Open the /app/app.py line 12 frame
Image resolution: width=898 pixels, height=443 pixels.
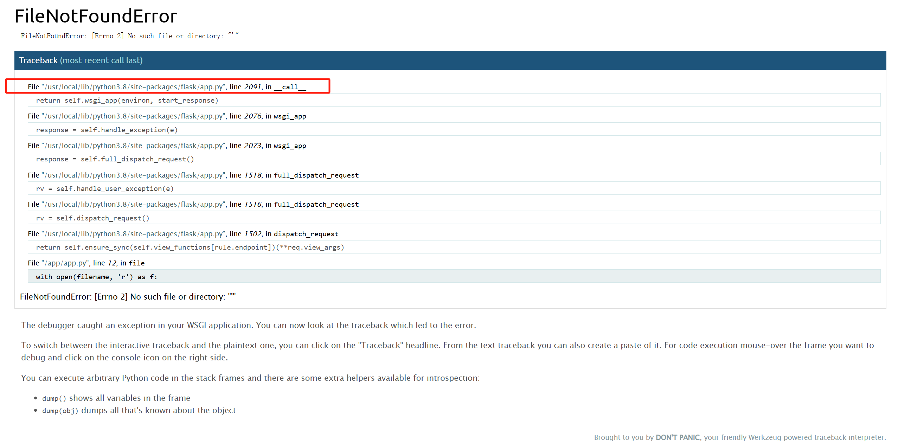point(86,263)
